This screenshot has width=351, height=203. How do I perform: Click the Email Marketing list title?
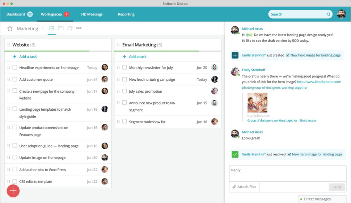click(x=139, y=45)
